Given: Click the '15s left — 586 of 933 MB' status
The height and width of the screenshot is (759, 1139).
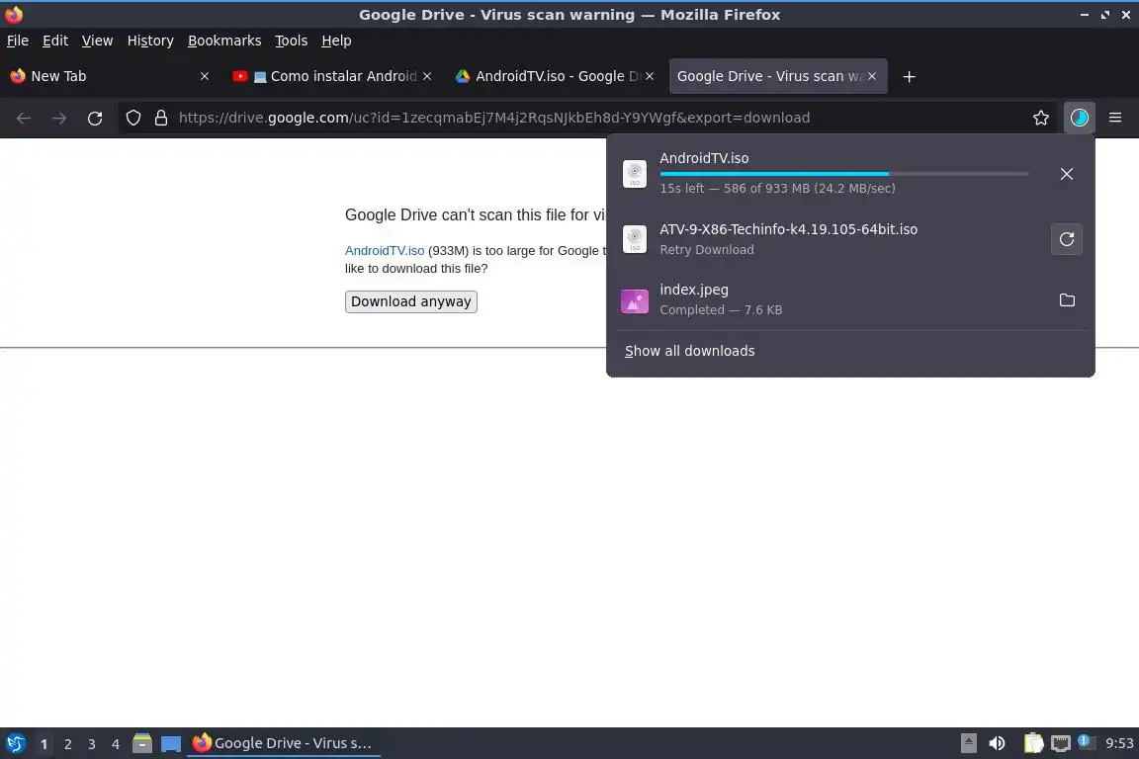Looking at the screenshot, I should click(777, 188).
